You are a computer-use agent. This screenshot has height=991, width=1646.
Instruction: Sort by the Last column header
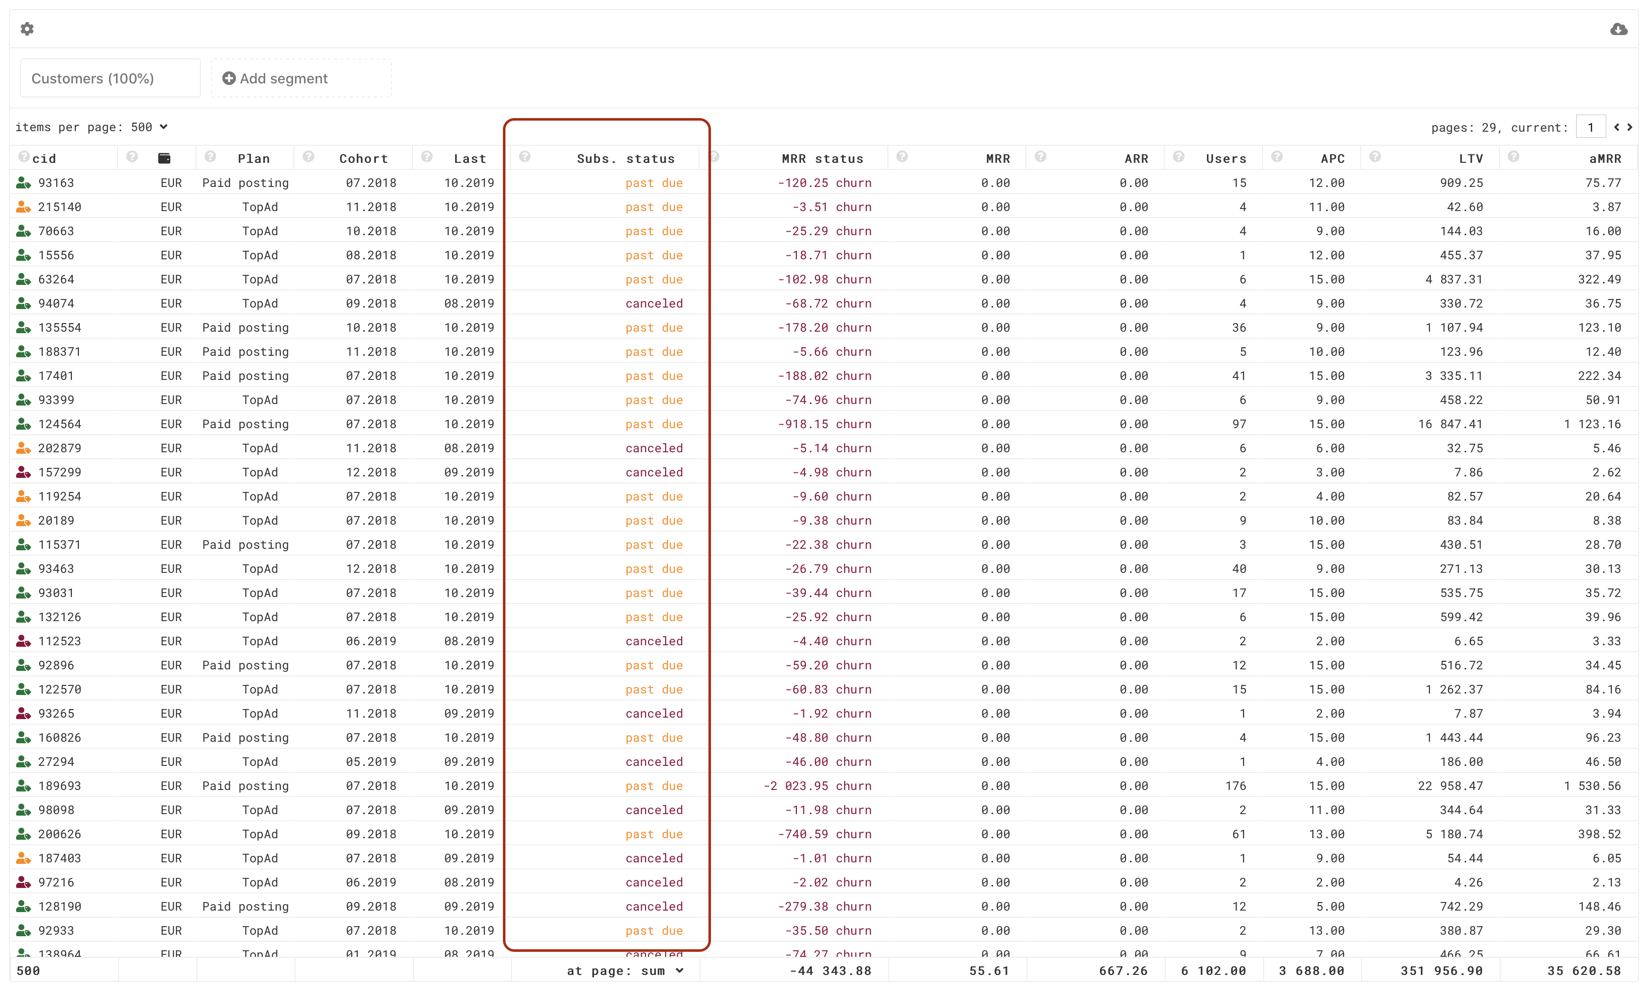[470, 158]
